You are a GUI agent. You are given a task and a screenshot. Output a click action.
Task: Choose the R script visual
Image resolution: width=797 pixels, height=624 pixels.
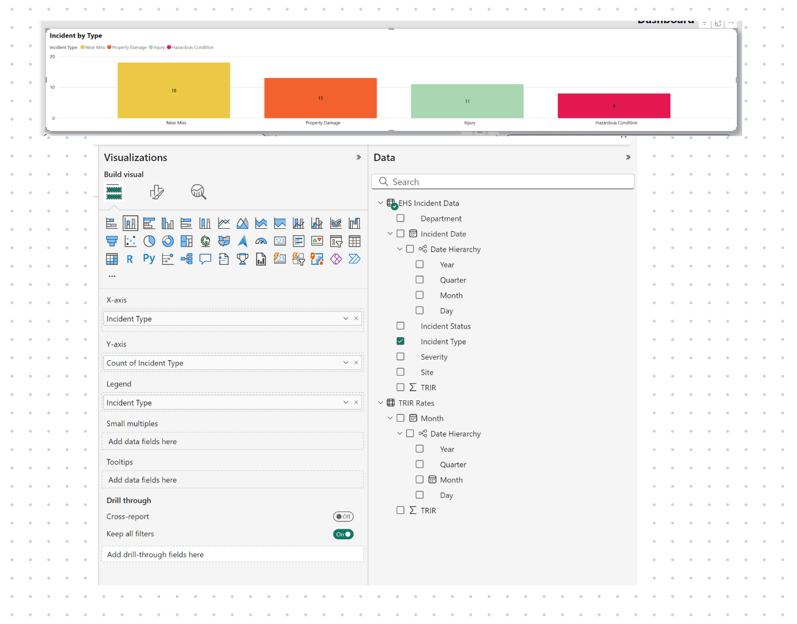coord(130,259)
